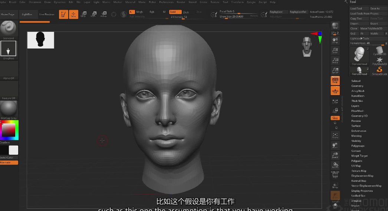
Task: Expand the Deformation subpalette
Action: coord(359,131)
